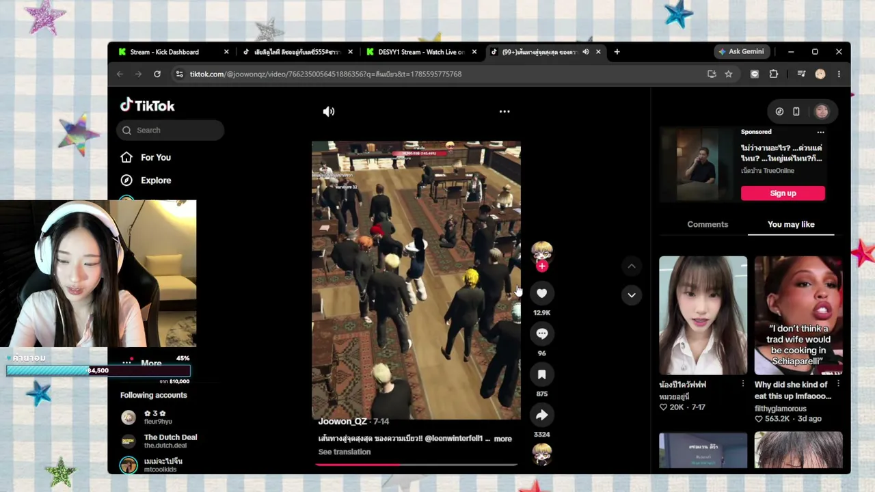Reload the TikTok page
The image size is (875, 492).
tap(157, 74)
